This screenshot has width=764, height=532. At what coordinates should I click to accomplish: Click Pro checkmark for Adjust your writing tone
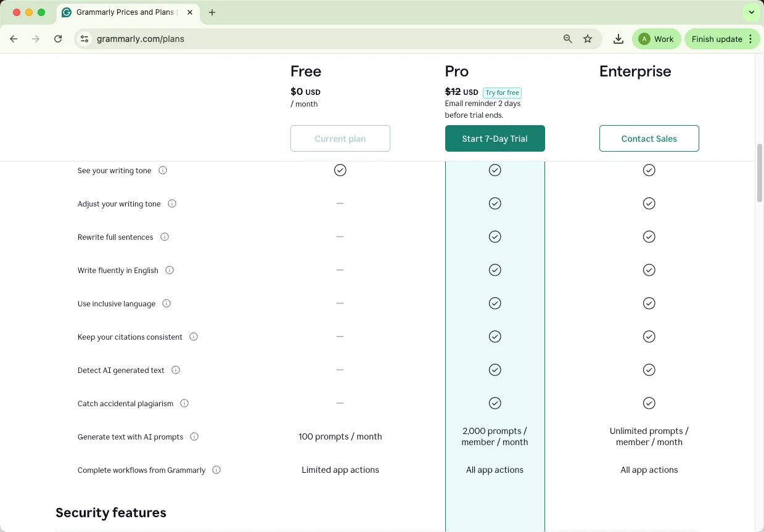[x=495, y=203]
